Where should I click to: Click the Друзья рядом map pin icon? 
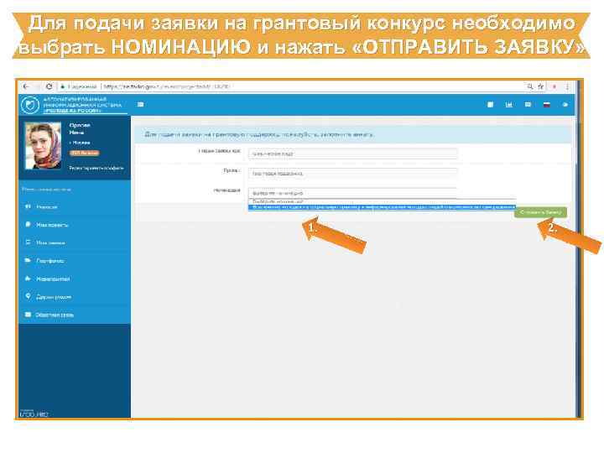[x=28, y=296]
